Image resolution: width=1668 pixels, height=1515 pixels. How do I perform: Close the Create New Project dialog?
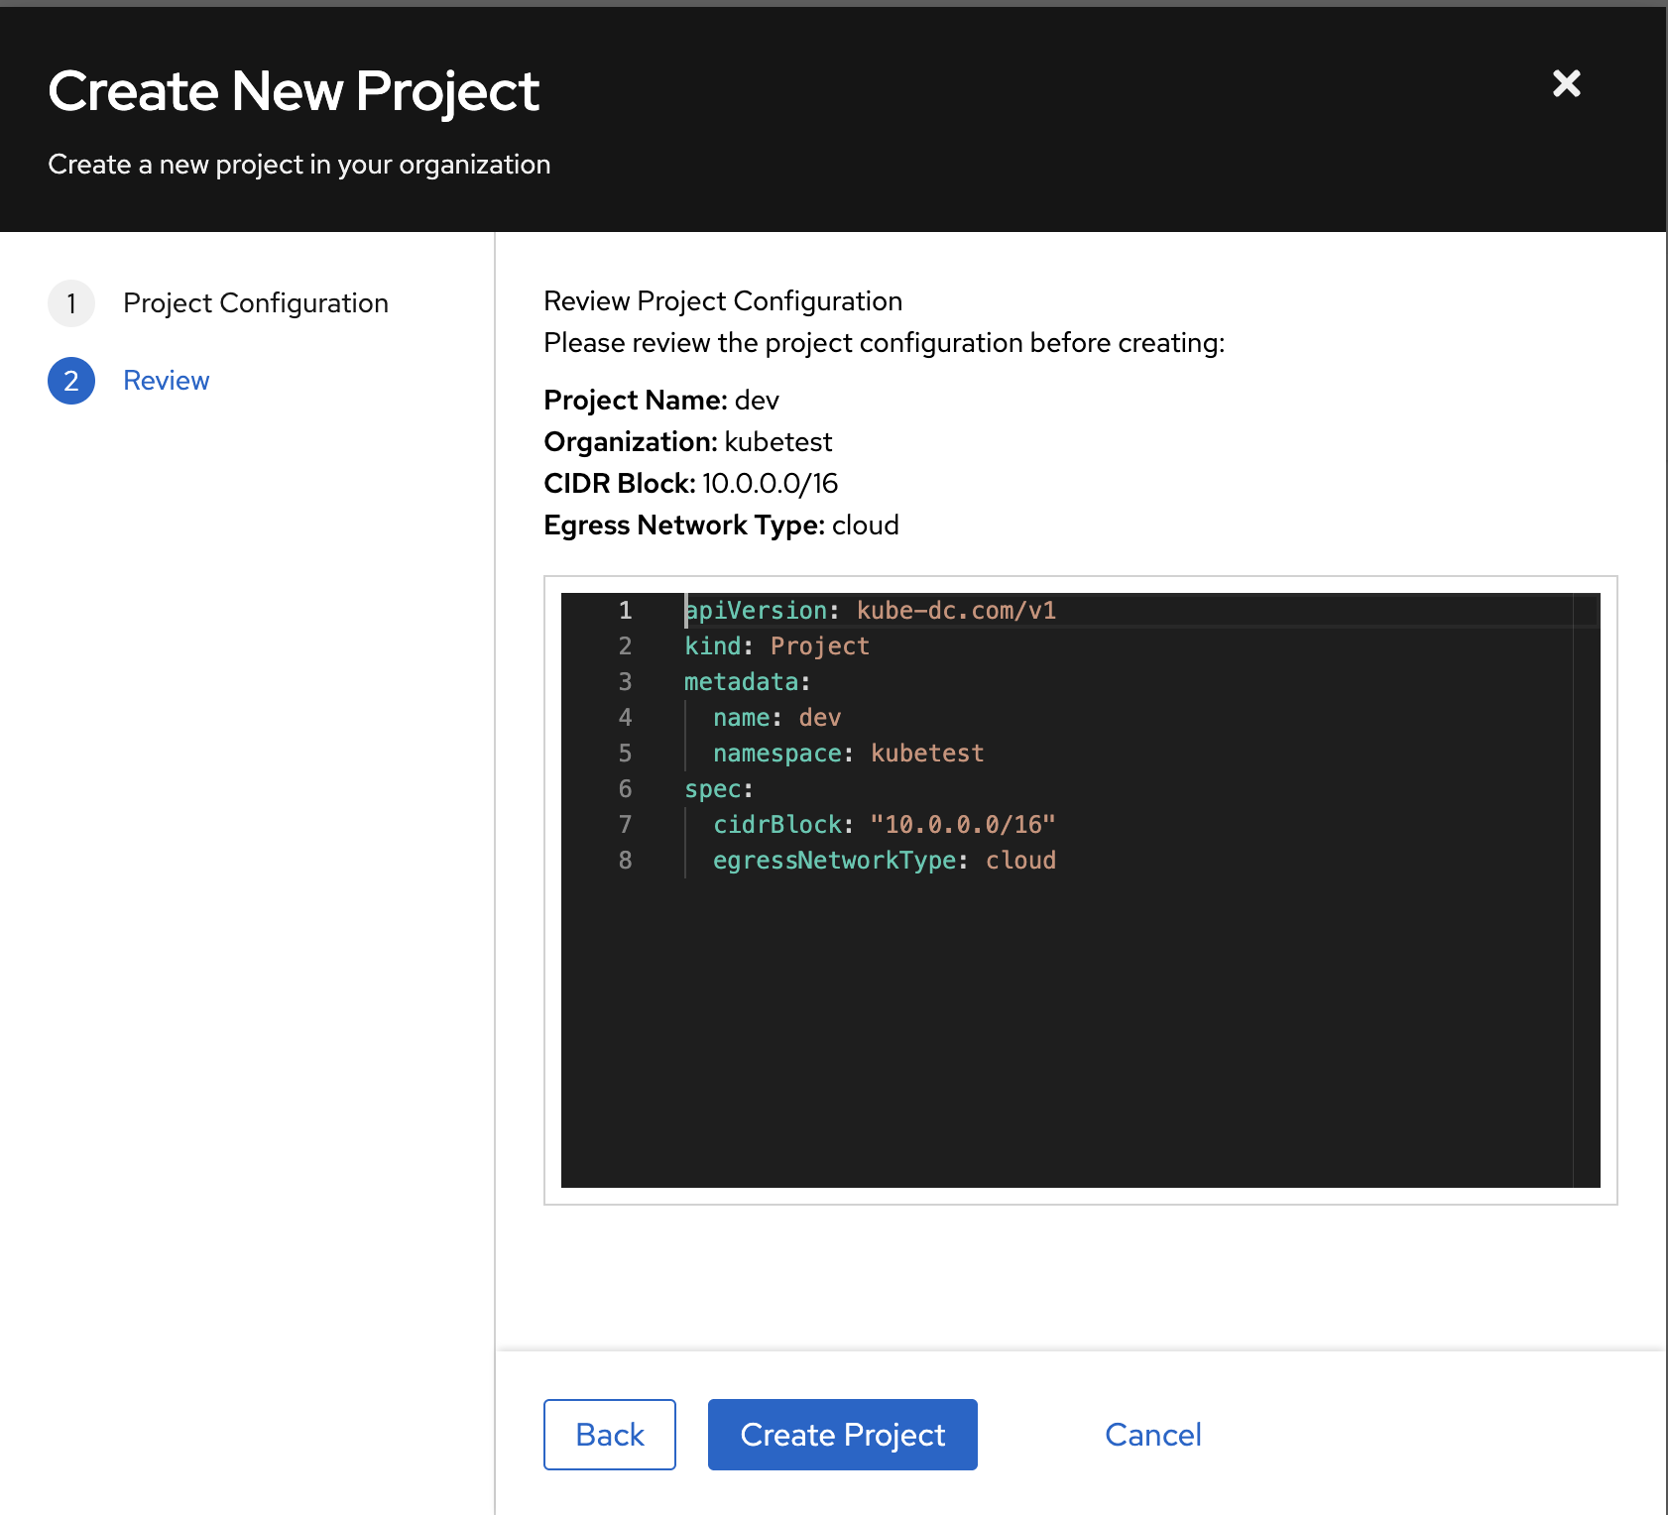click(x=1565, y=84)
